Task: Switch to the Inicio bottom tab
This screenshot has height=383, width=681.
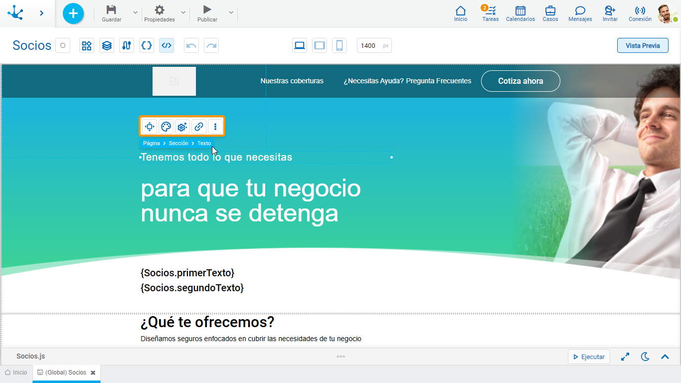Action: (16, 373)
